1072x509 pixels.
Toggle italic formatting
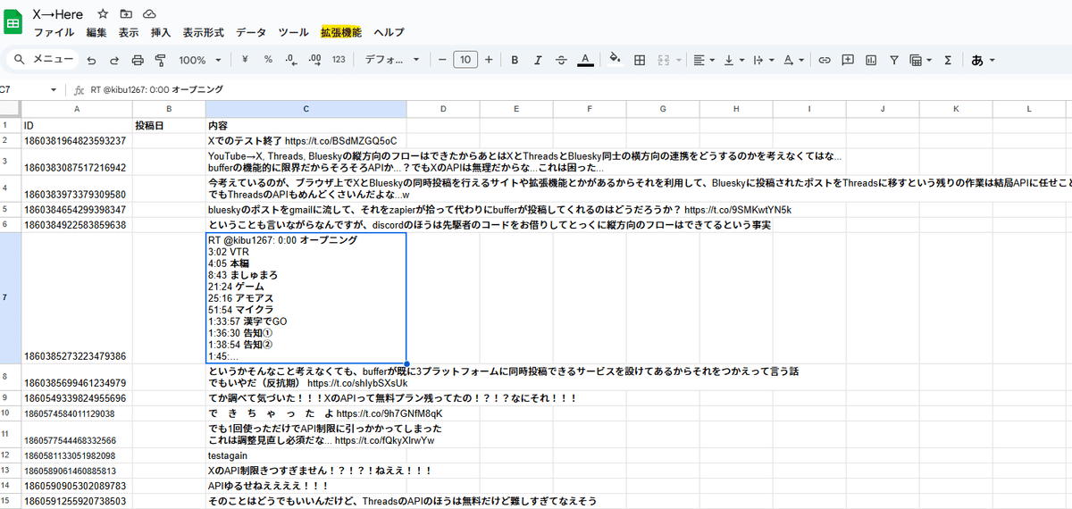click(538, 60)
